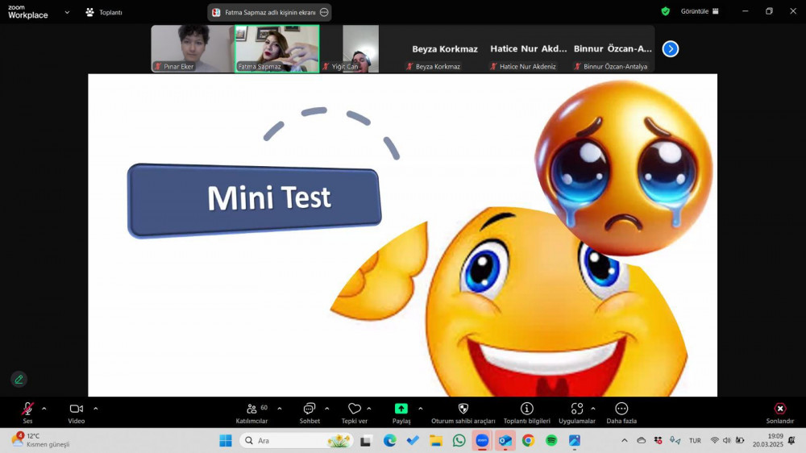Viewport: 806px width, 453px height.
Task: Open the Görüntüle view menu
Action: (x=700, y=11)
